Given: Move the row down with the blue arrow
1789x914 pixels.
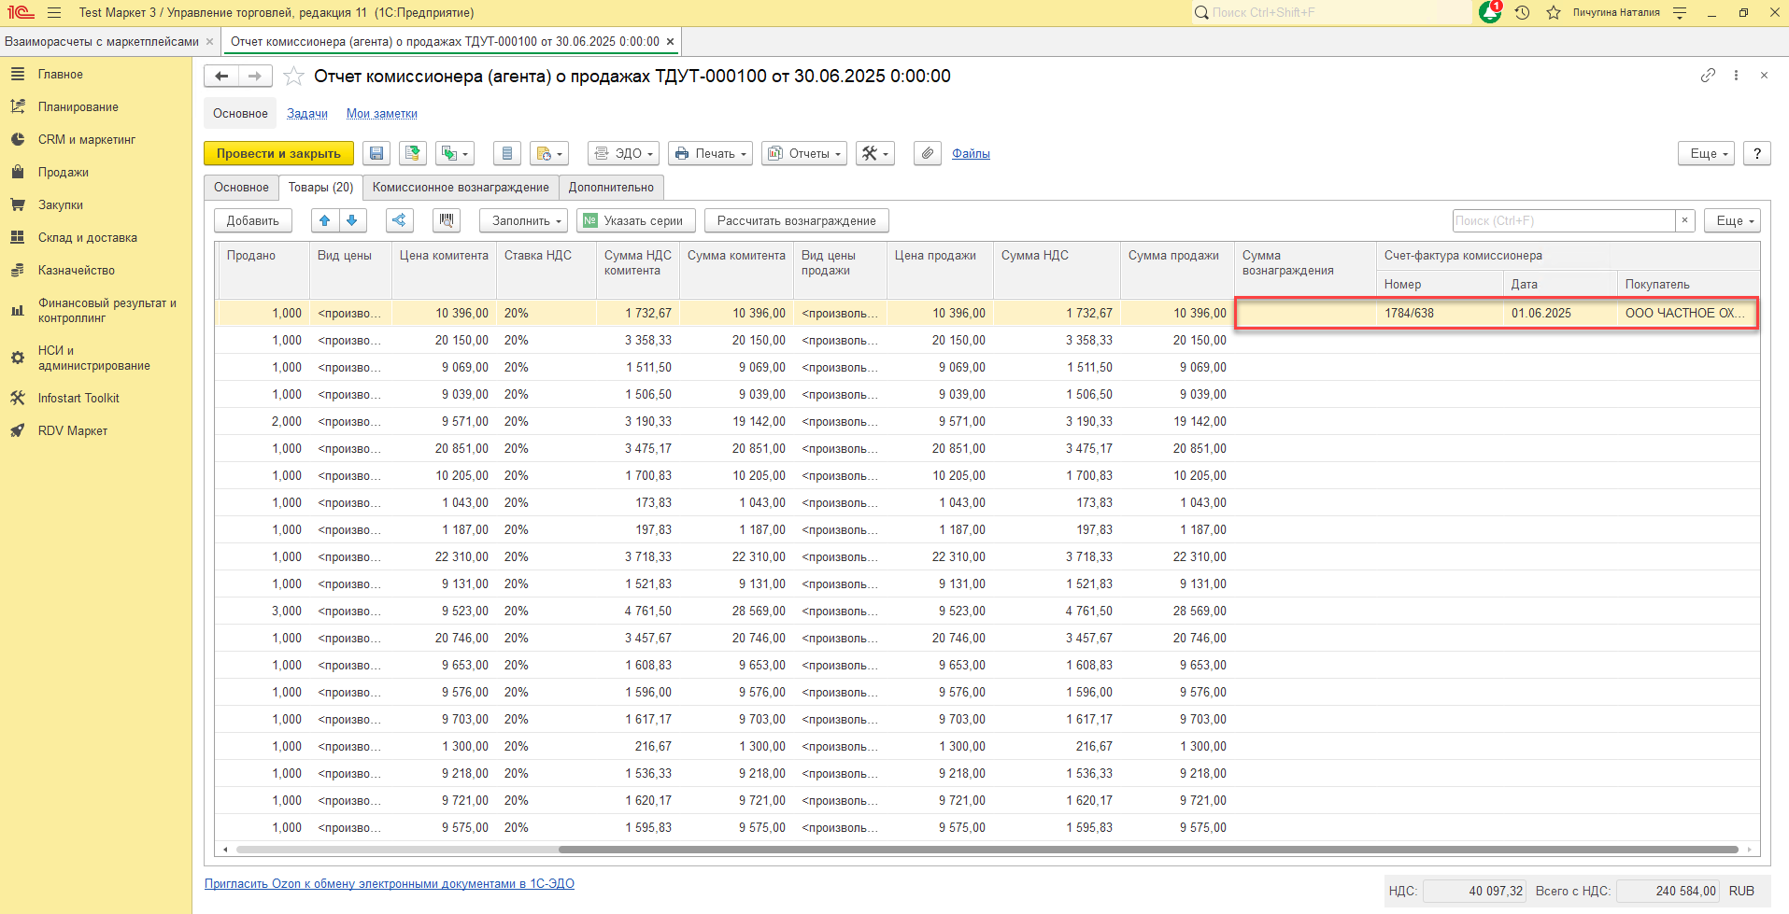Looking at the screenshot, I should point(352,221).
